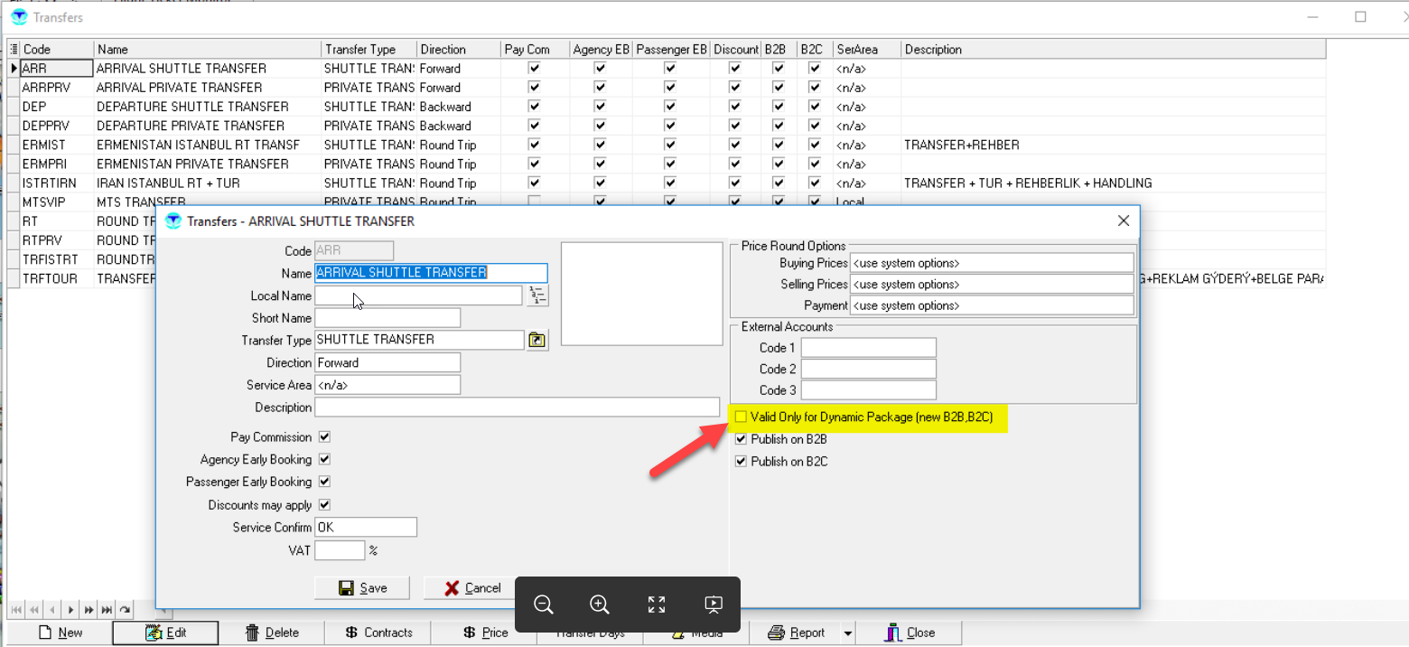Toggle the Discounts may apply checkbox
Screen dimensions: 1409x647
[x=324, y=505]
